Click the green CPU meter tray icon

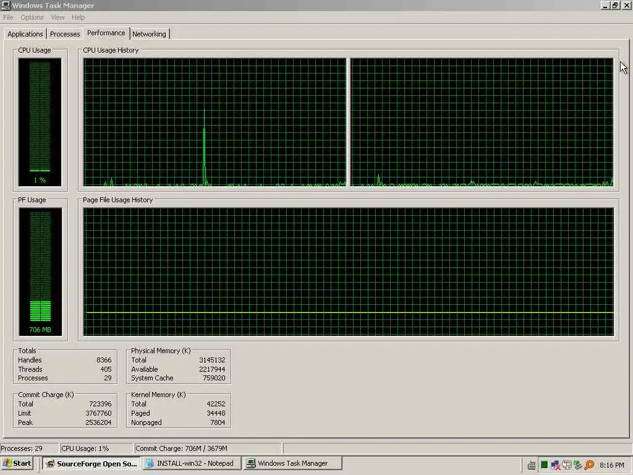(x=544, y=465)
